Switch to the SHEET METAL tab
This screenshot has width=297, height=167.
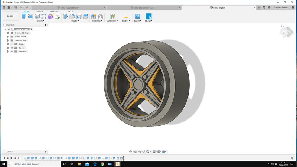[x=55, y=12]
